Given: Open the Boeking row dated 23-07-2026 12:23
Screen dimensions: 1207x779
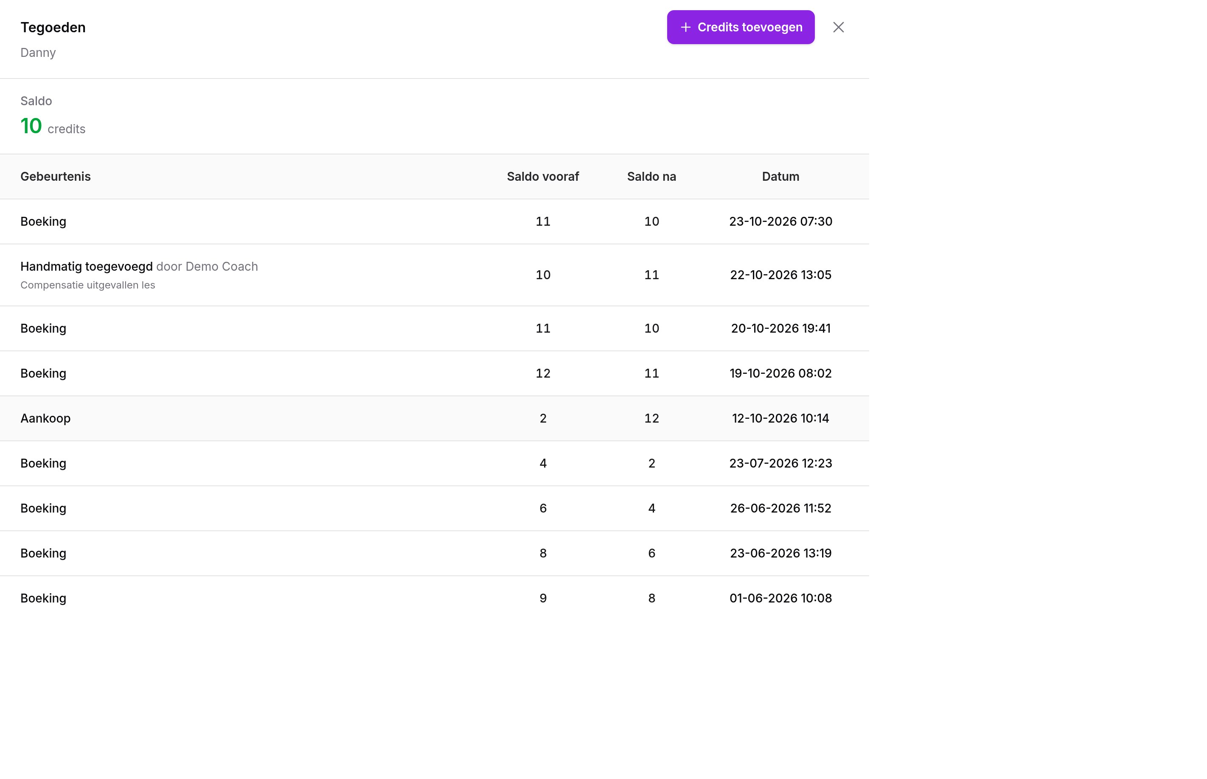Looking at the screenshot, I should [x=435, y=463].
